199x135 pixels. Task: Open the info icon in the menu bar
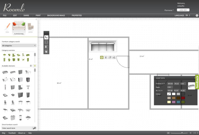(197, 15)
